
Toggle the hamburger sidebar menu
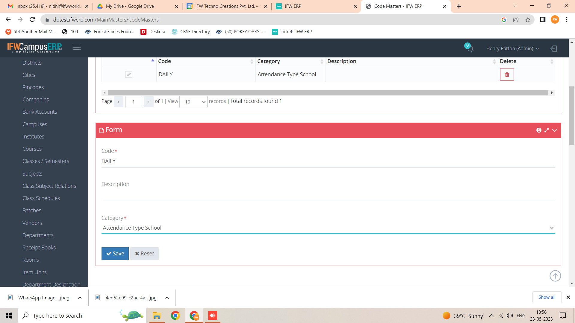pos(77,47)
